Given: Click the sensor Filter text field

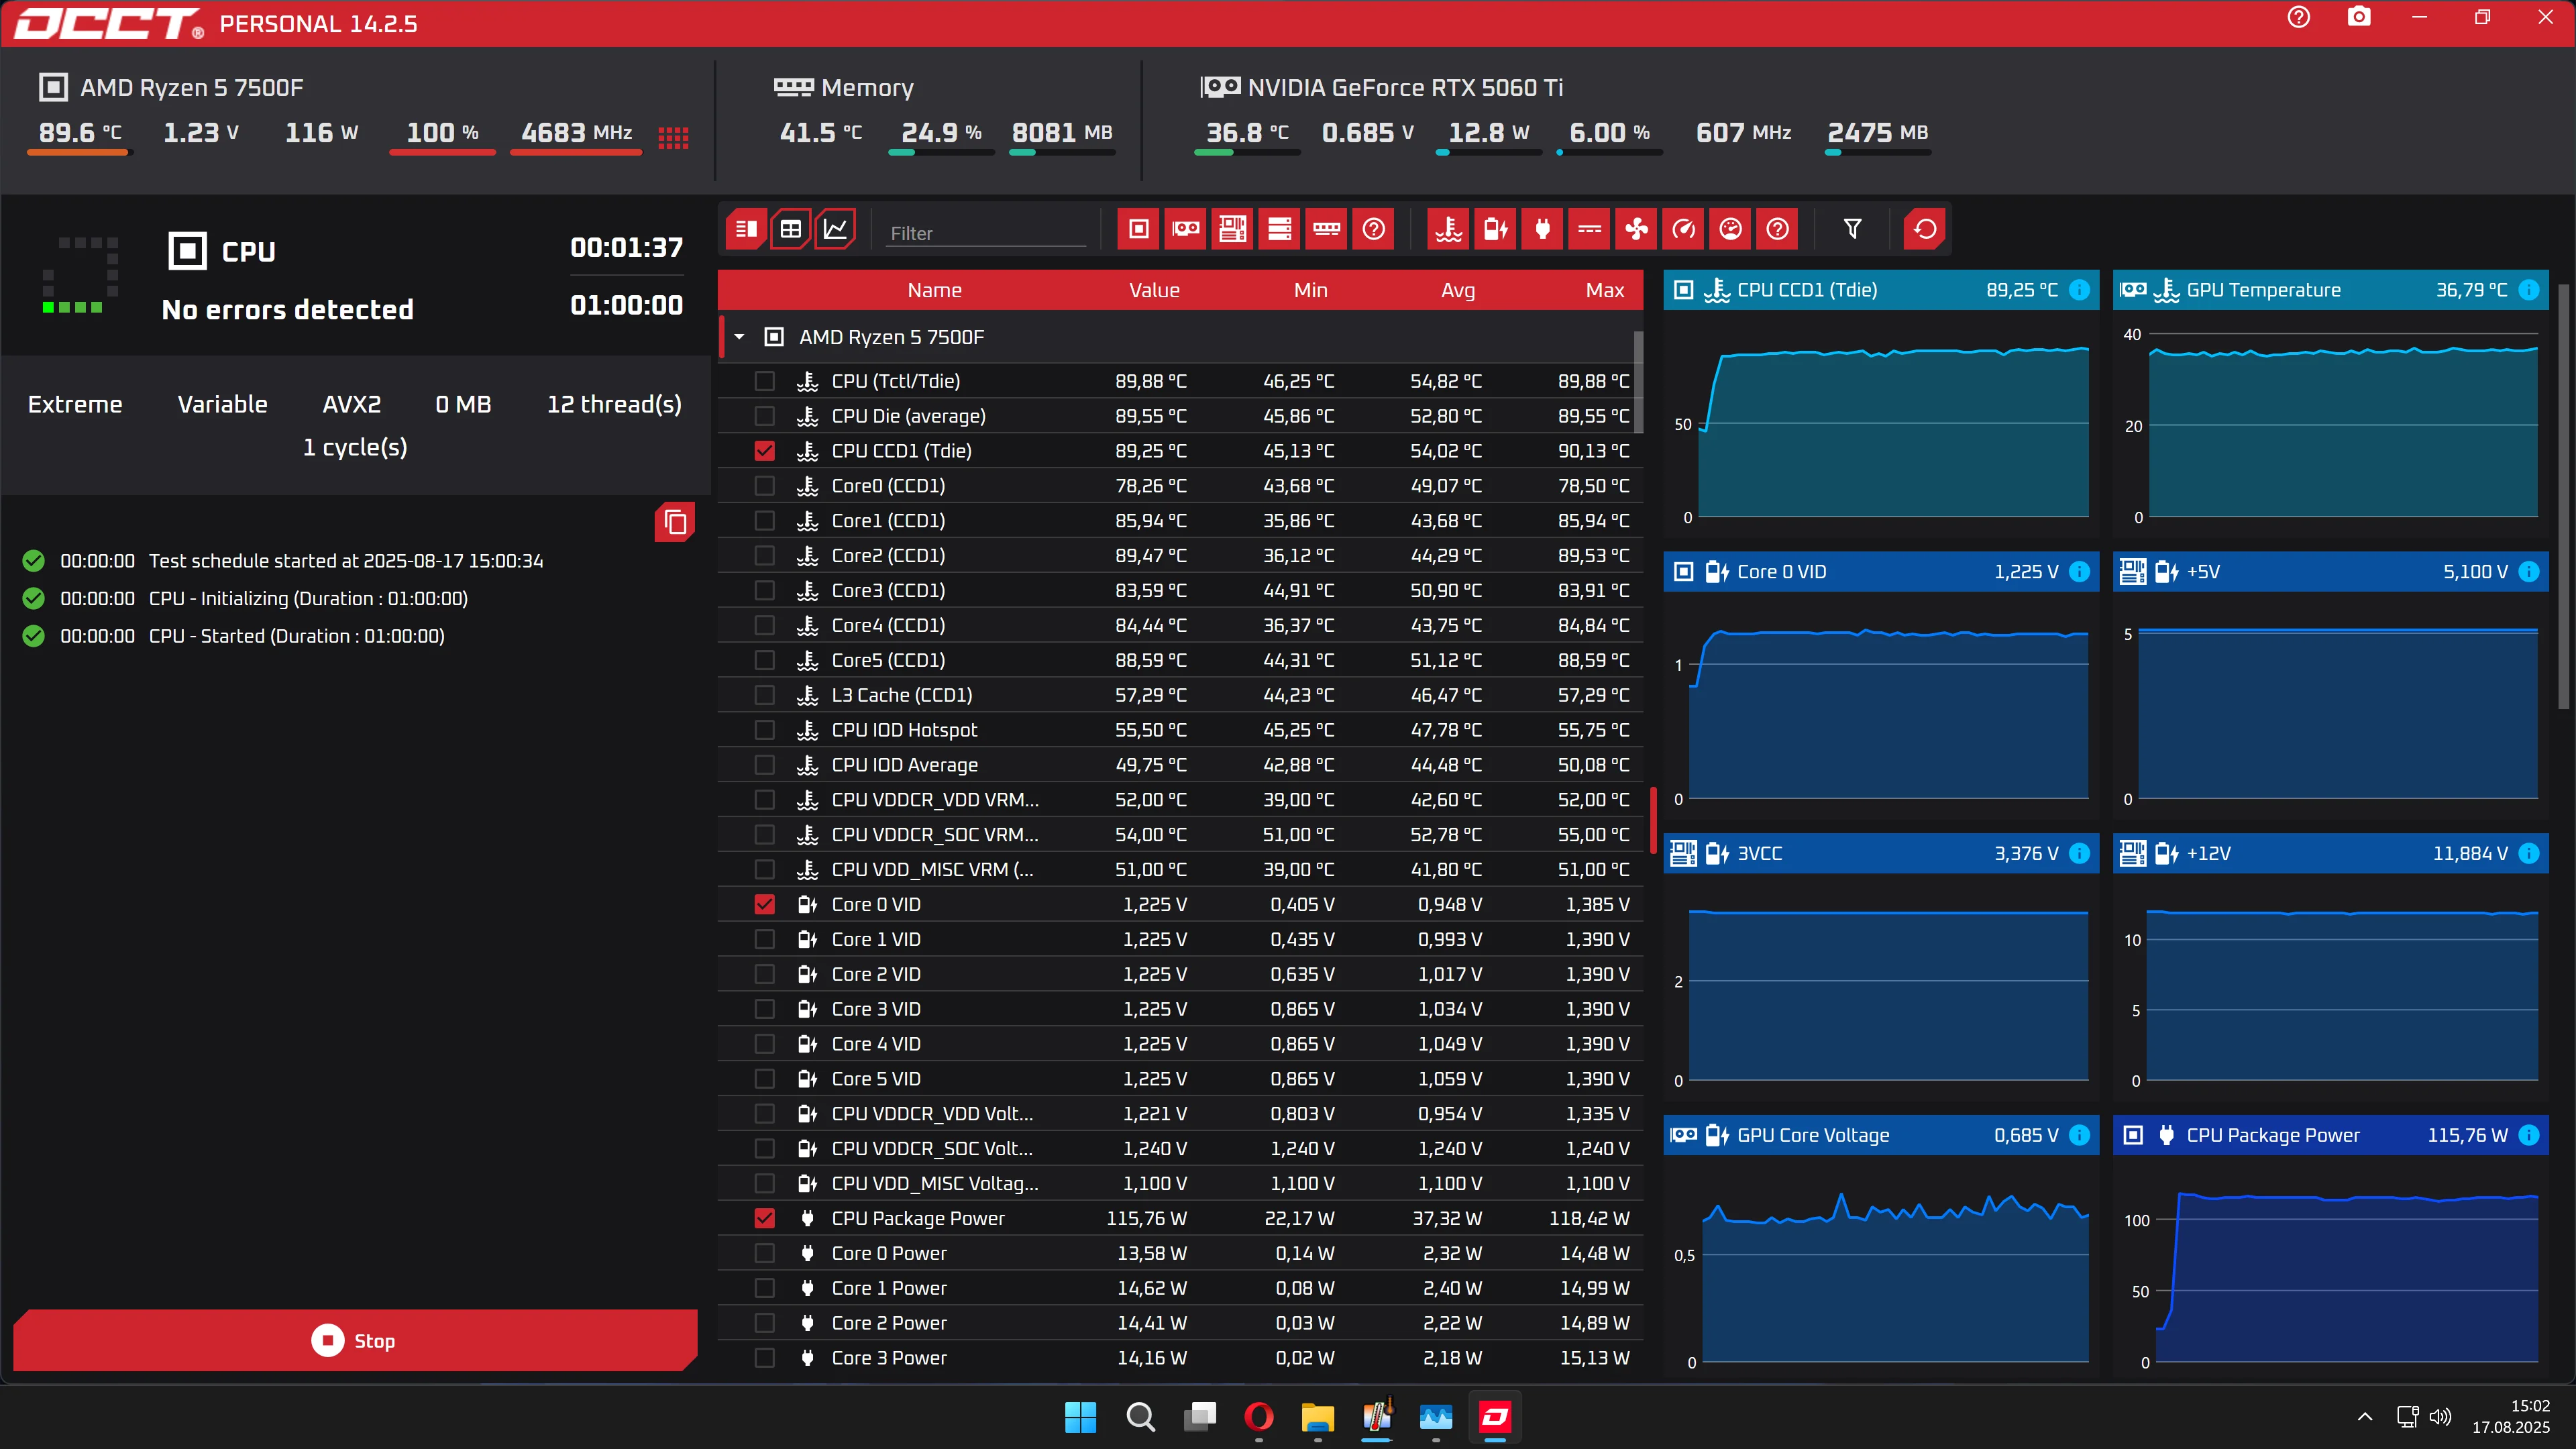Looking at the screenshot, I should click(985, 233).
